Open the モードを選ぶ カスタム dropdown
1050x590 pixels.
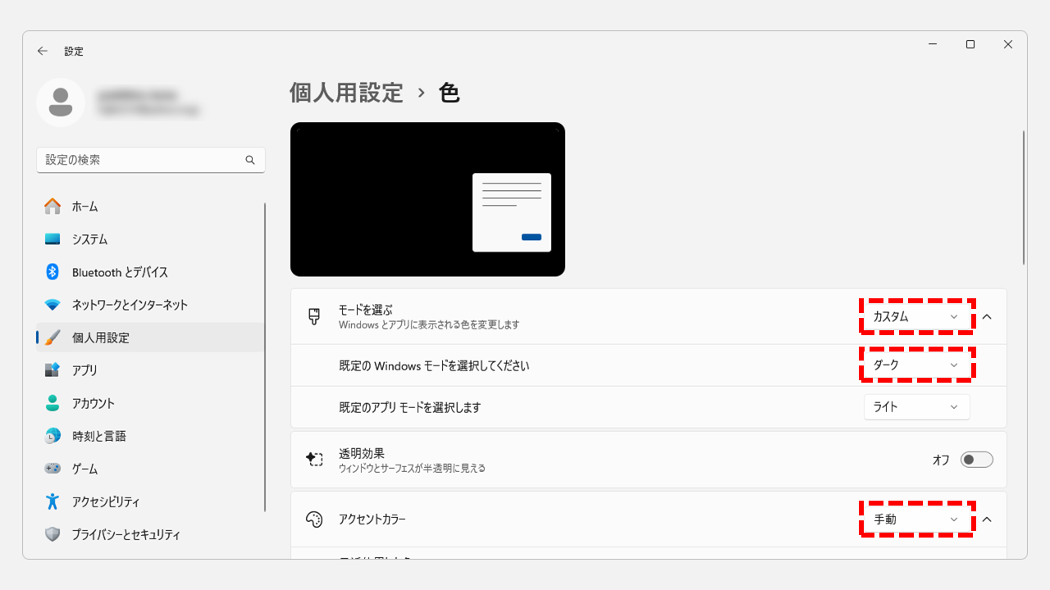click(916, 316)
